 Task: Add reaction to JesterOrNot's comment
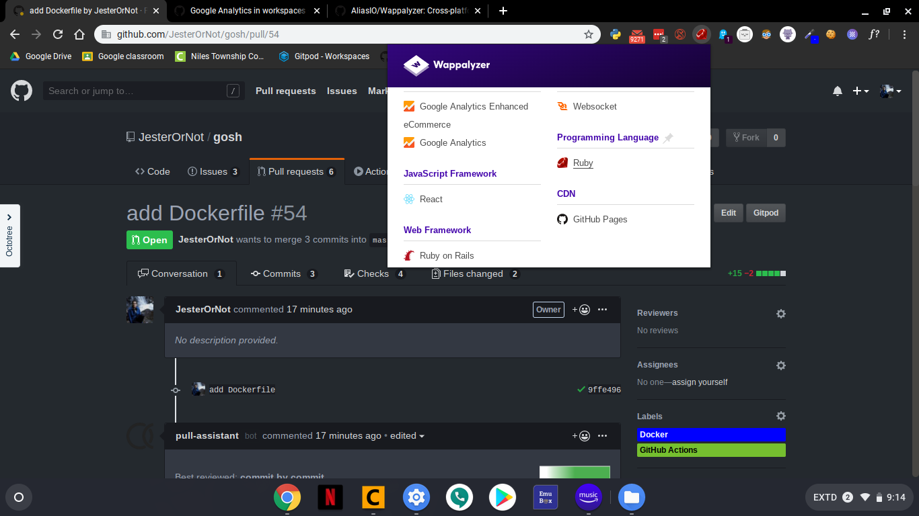coord(581,310)
